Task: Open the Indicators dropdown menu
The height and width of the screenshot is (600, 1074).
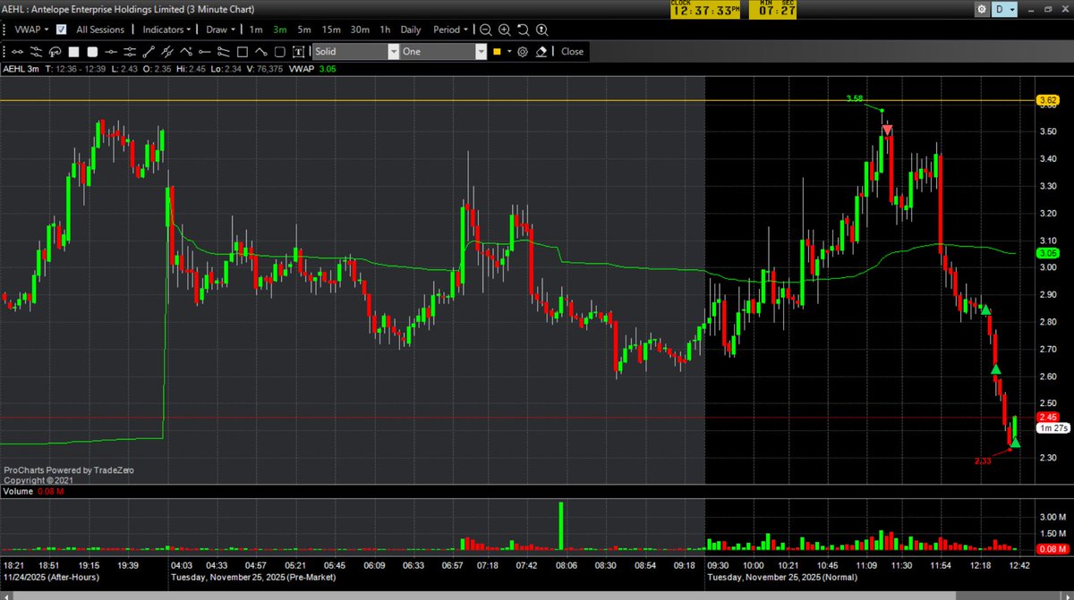Action: [166, 30]
